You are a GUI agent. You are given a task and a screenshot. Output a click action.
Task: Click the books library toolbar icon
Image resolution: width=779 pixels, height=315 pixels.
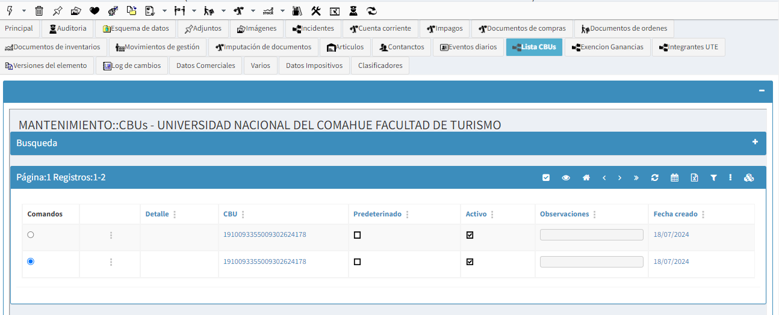point(297,11)
